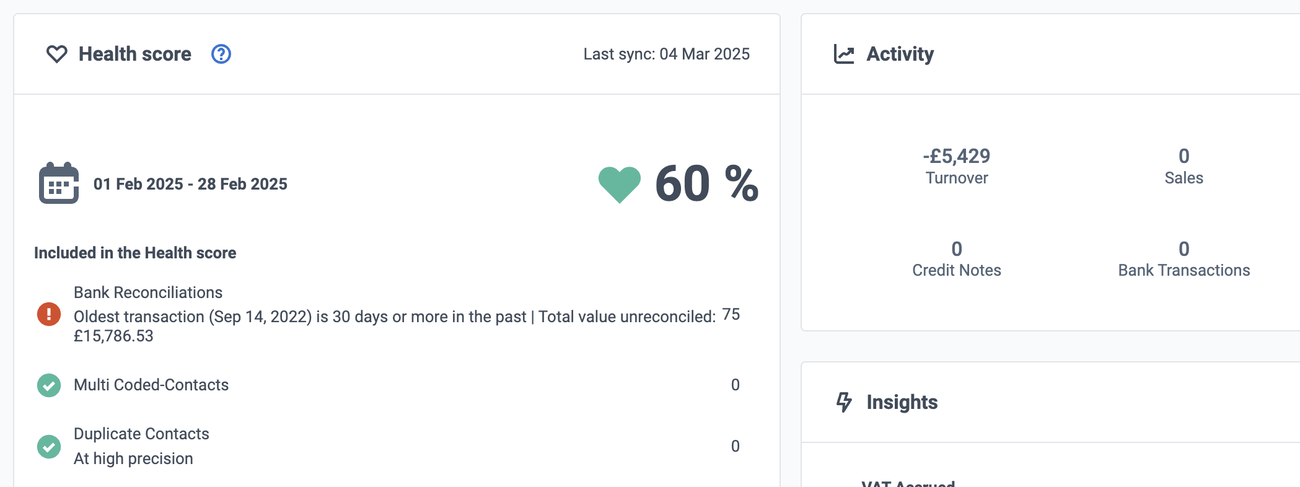Click the calendar date range icon
This screenshot has width=1300, height=487.
tap(59, 183)
